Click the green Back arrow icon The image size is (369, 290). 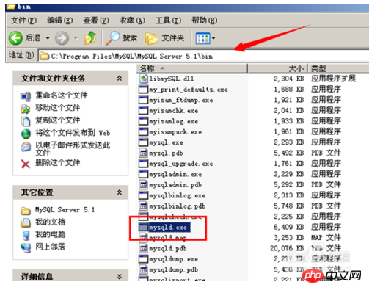pos(15,38)
